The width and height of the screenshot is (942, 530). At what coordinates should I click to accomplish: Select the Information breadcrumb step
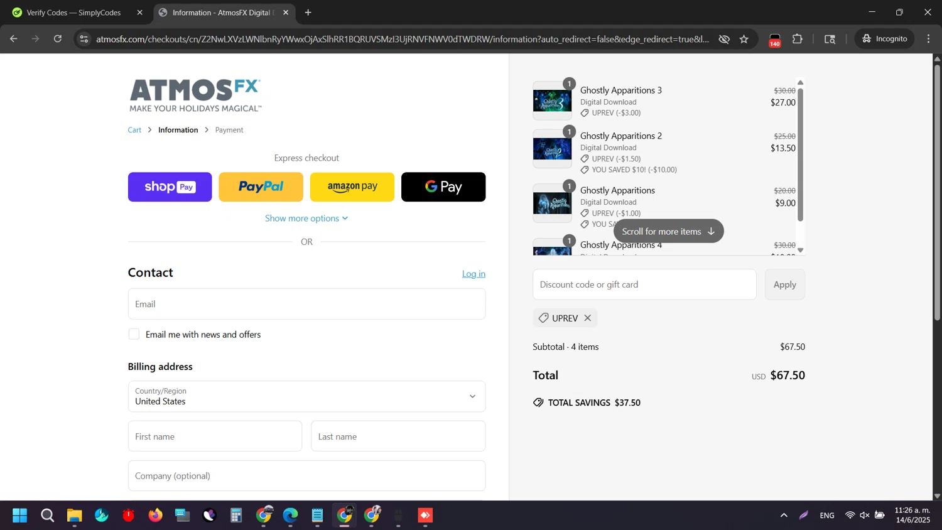pyautogui.click(x=178, y=130)
